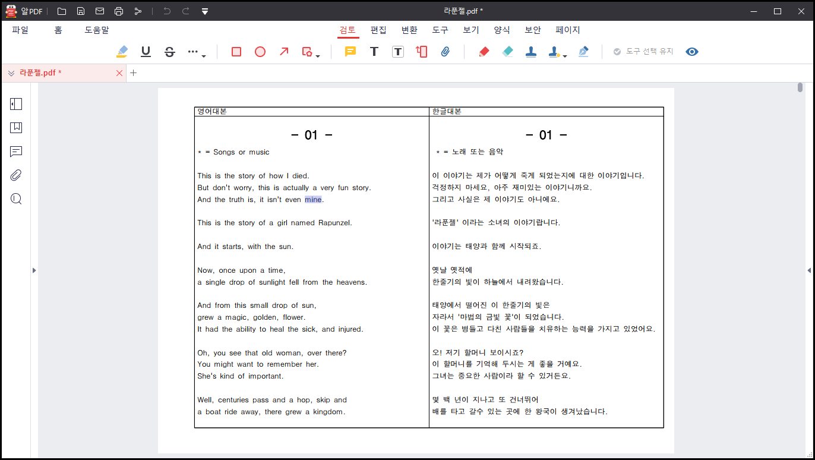Select the strikethrough annotation tool
This screenshot has width=815, height=460.
[x=170, y=52]
